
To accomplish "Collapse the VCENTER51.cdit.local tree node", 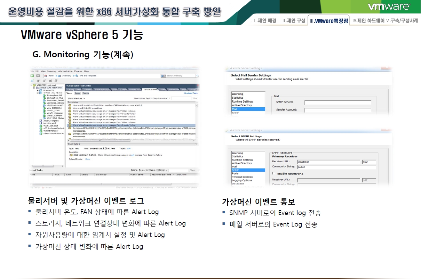I will pyautogui.click(x=32, y=85).
